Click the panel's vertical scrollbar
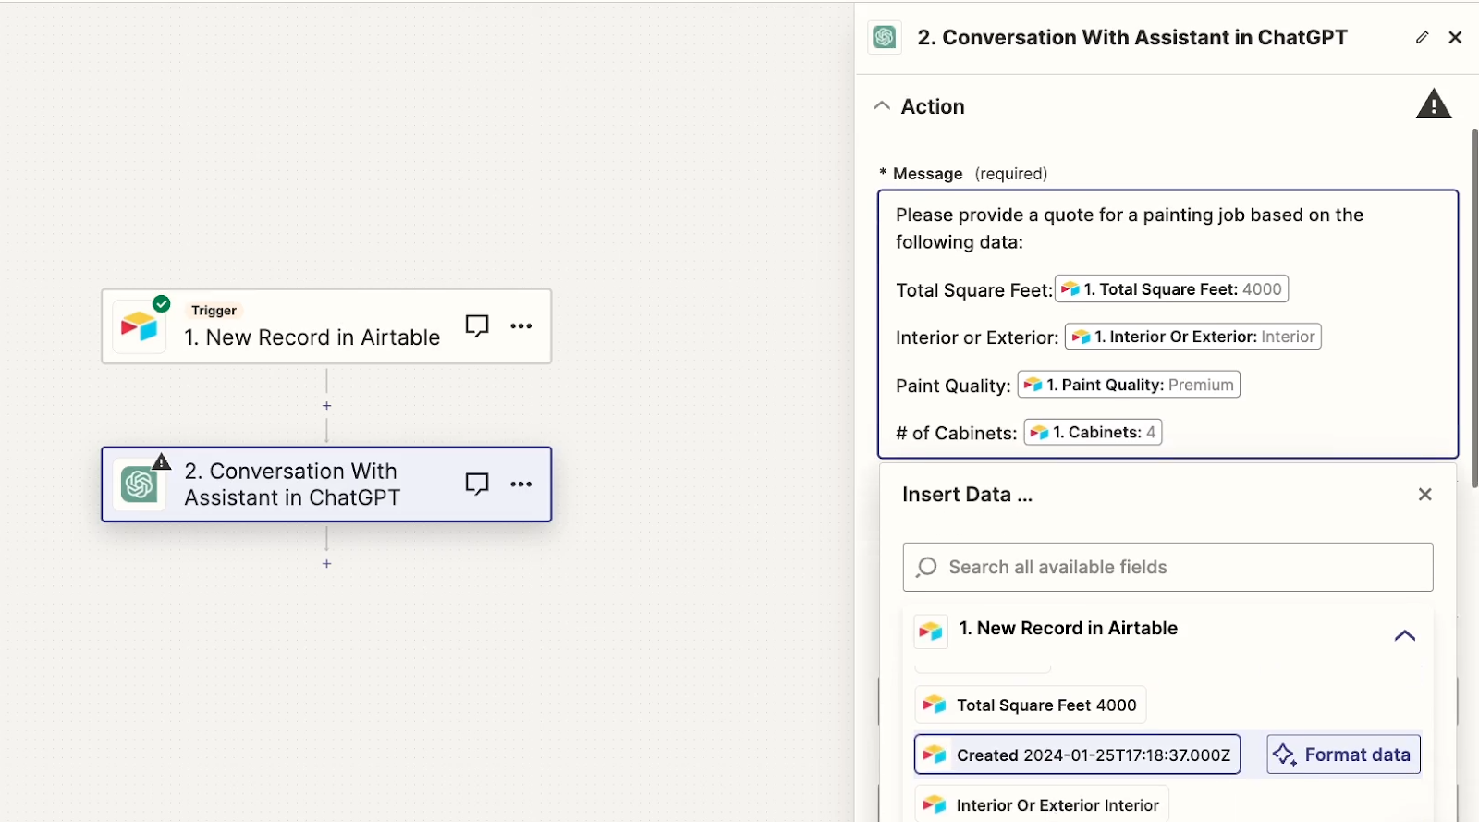This screenshot has height=822, width=1479. (1474, 308)
